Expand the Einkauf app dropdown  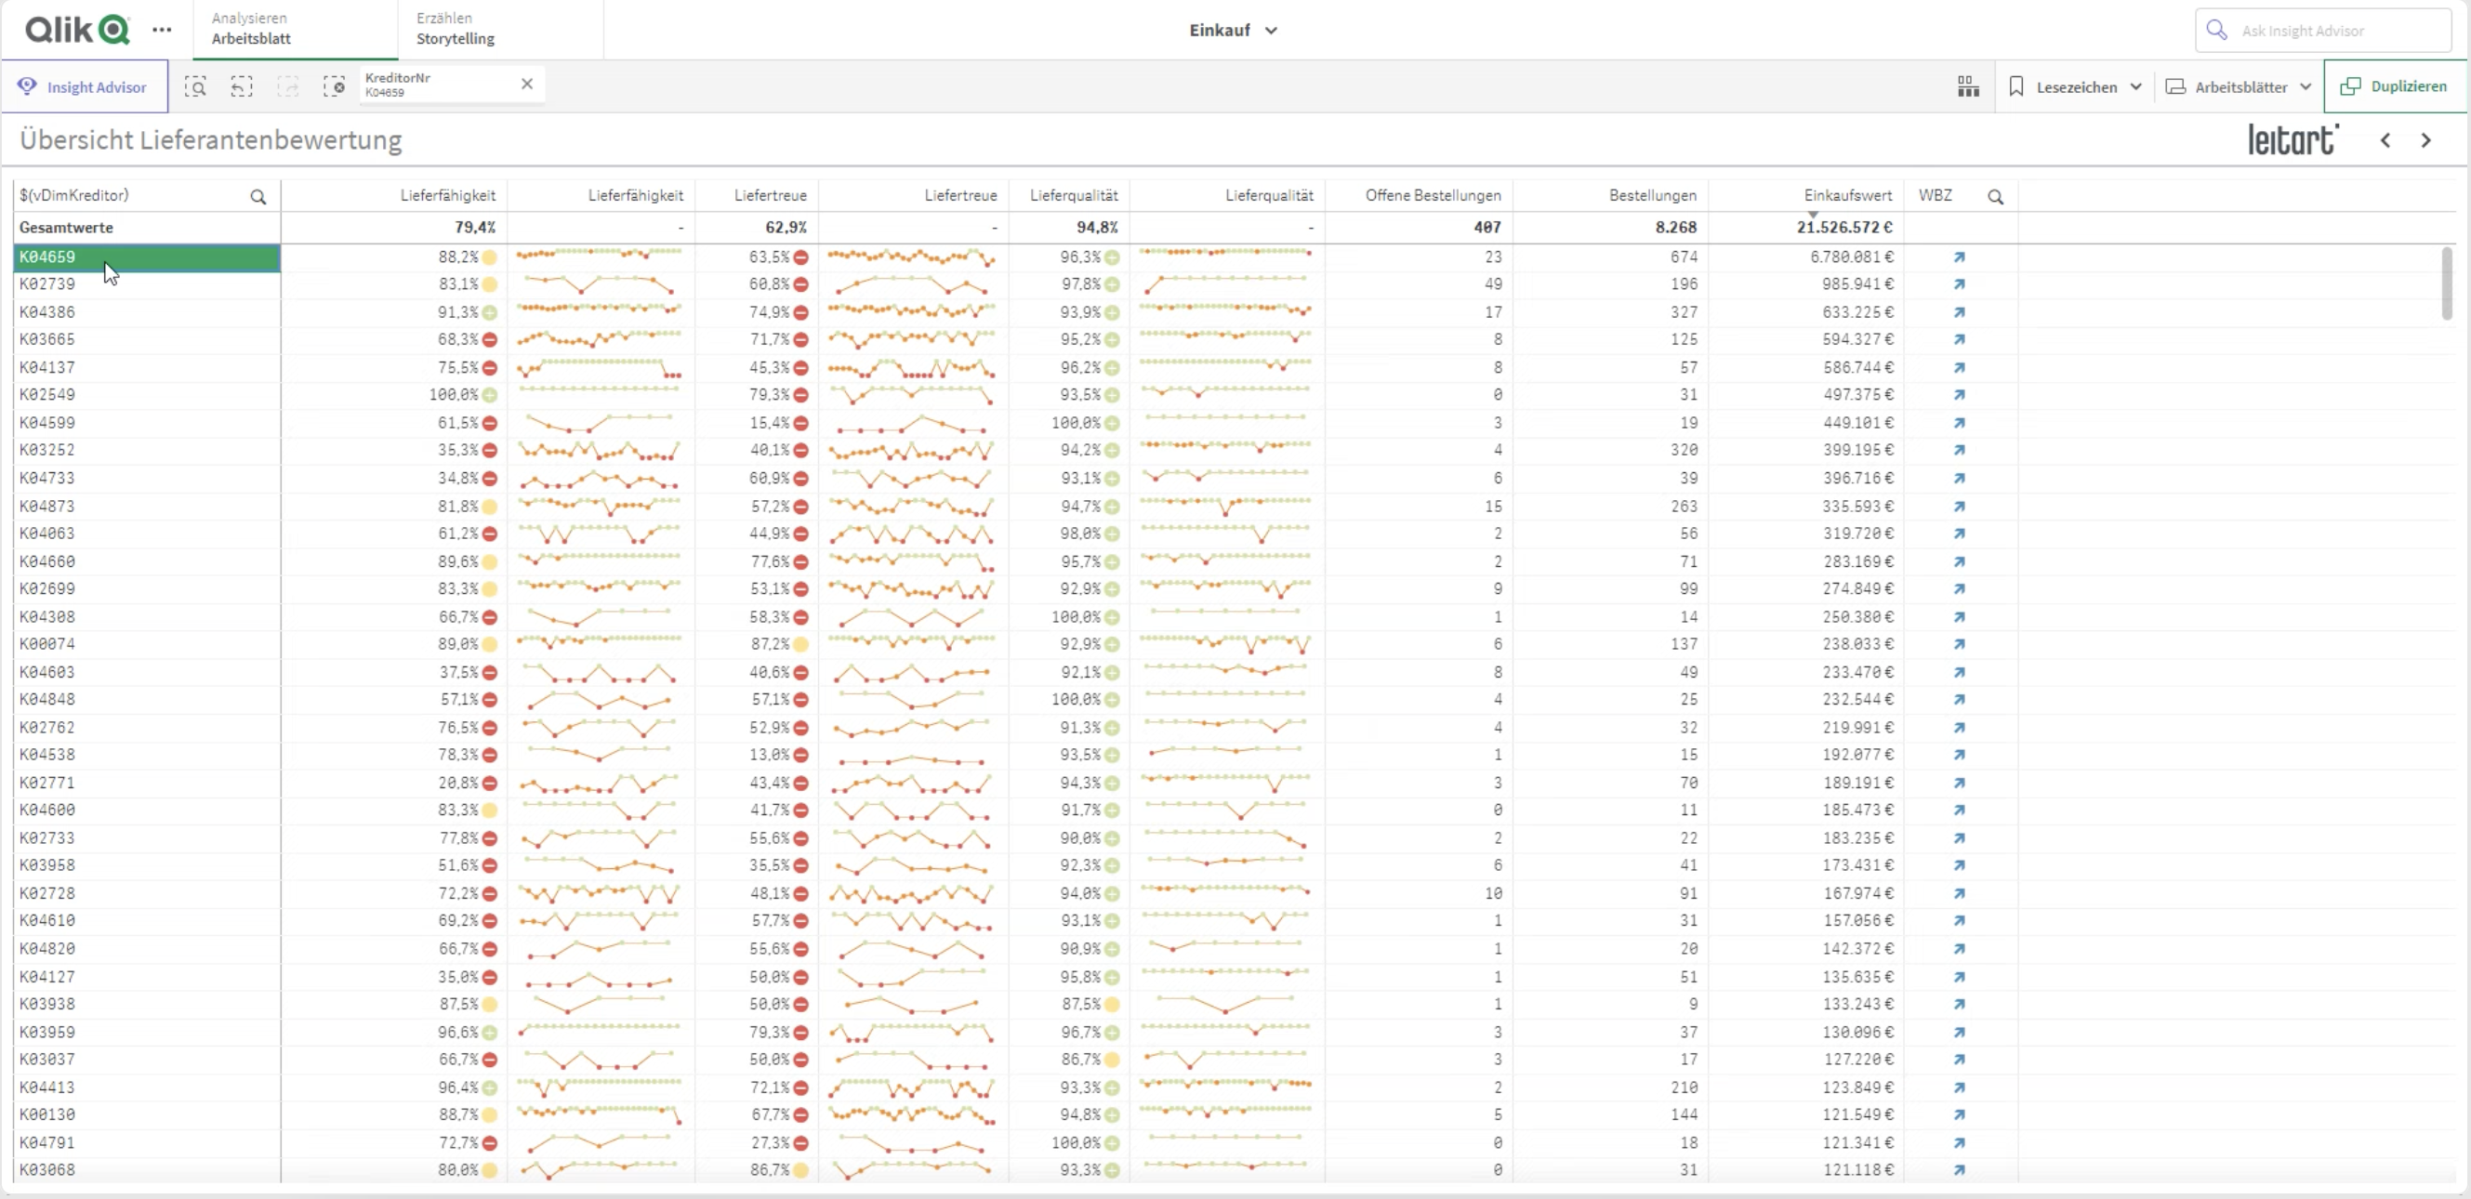[x=1233, y=31]
